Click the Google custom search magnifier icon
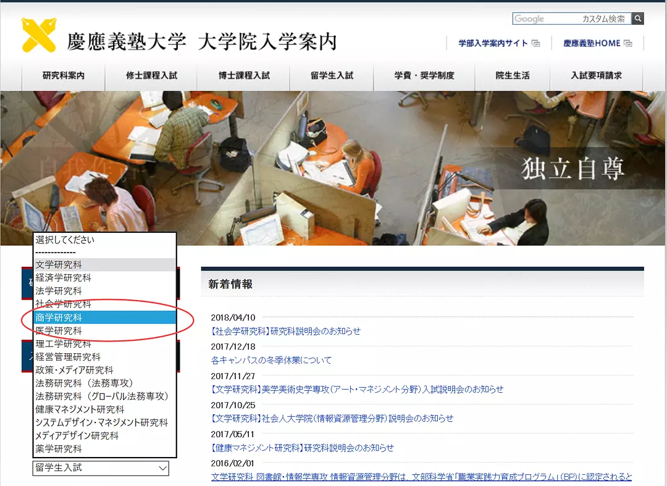 point(637,19)
